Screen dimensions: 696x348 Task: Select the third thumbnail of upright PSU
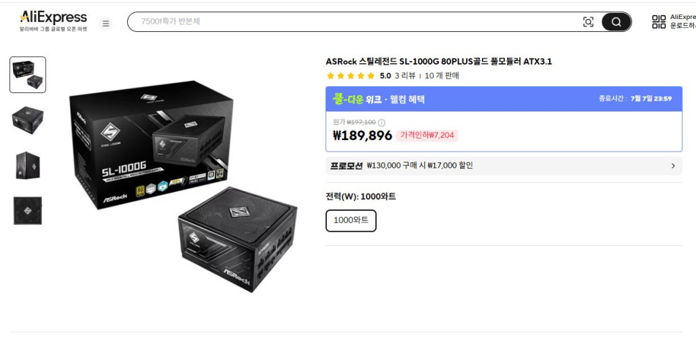[27, 166]
